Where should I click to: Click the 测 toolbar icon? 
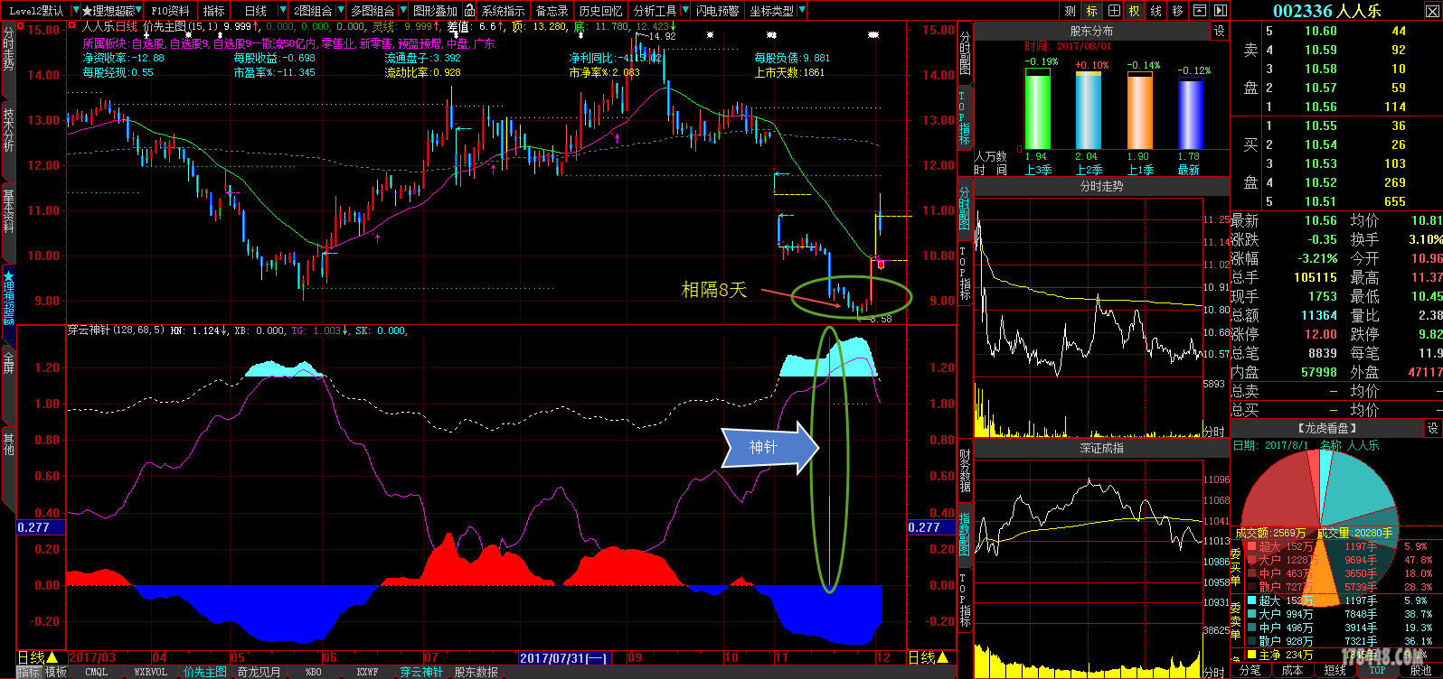pyautogui.click(x=1070, y=11)
